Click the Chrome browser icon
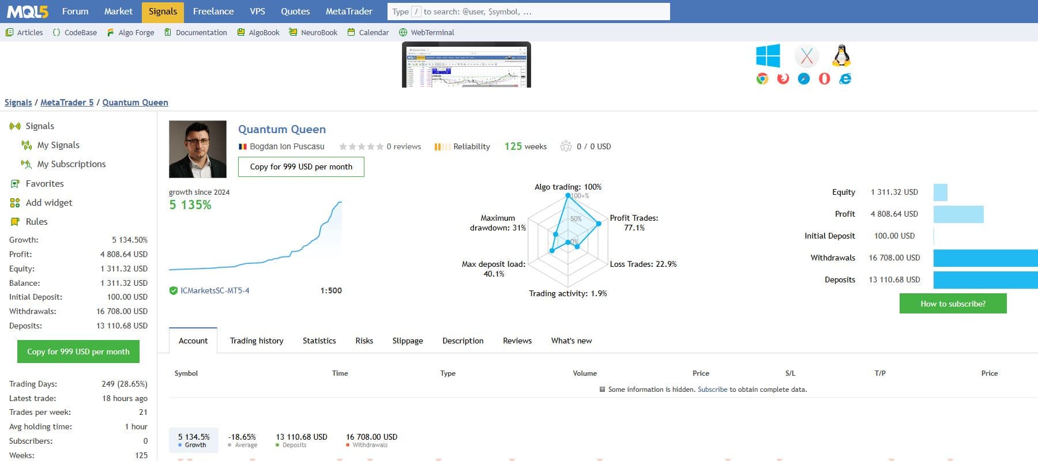Image resolution: width=1038 pixels, height=461 pixels. click(762, 79)
